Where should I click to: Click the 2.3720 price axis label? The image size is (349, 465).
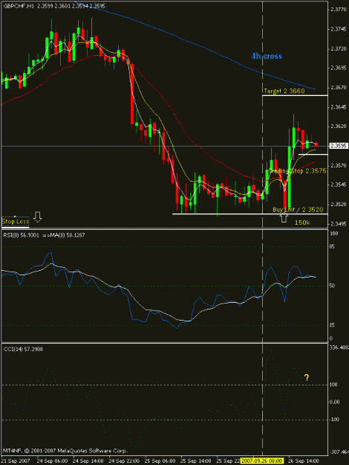[x=338, y=48]
